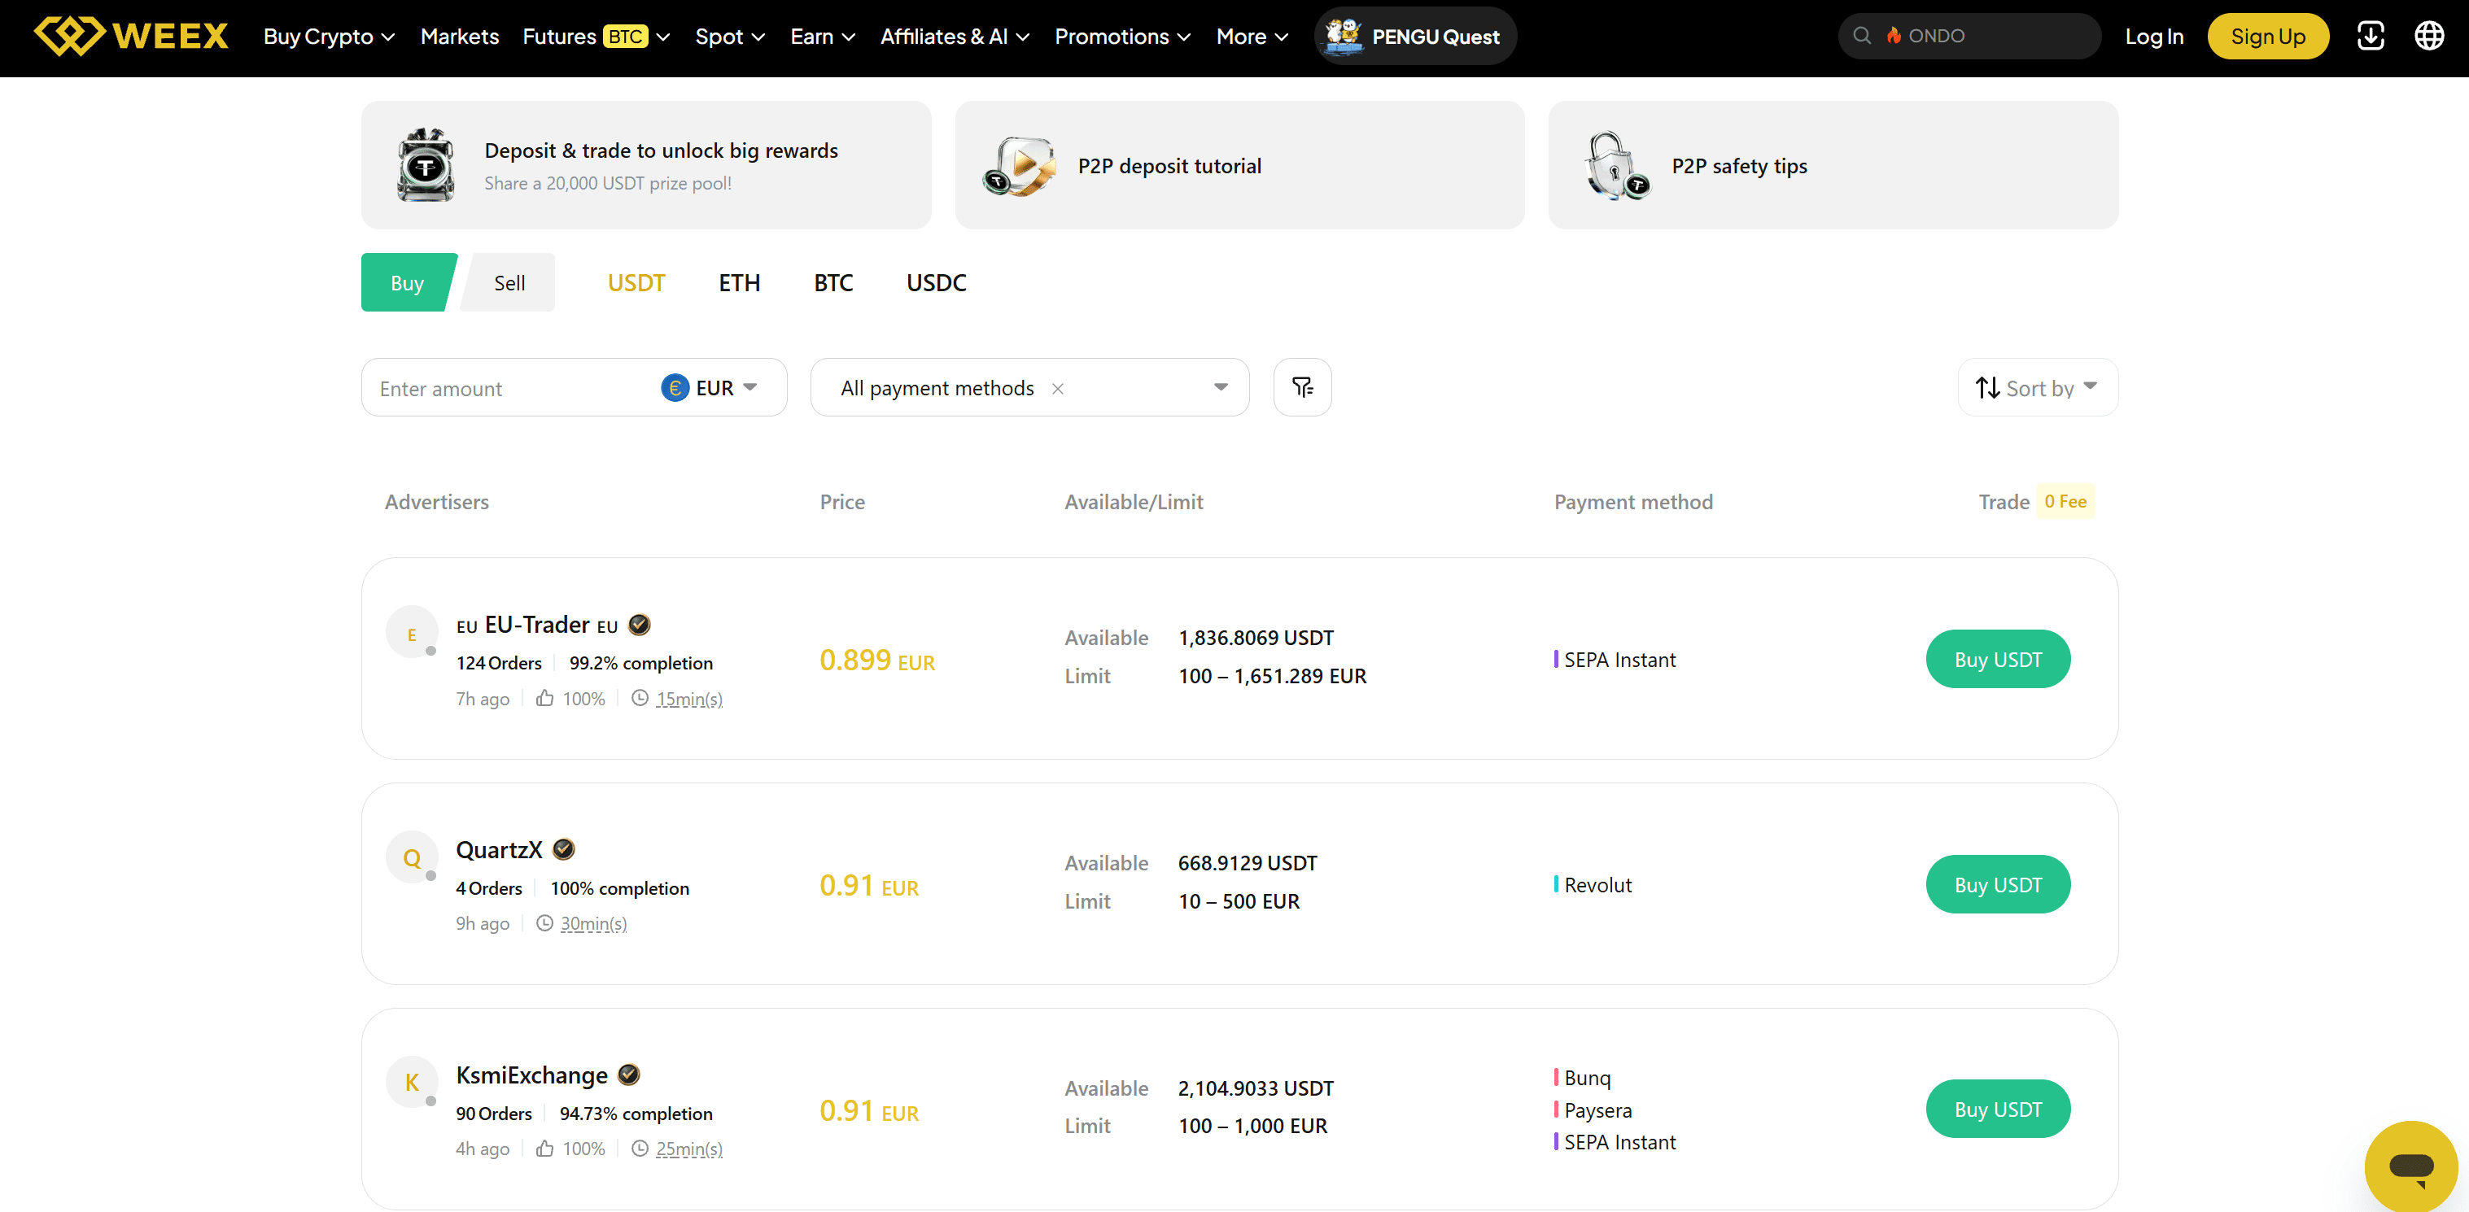Go to Markets page
The width and height of the screenshot is (2469, 1212).
[x=459, y=37]
